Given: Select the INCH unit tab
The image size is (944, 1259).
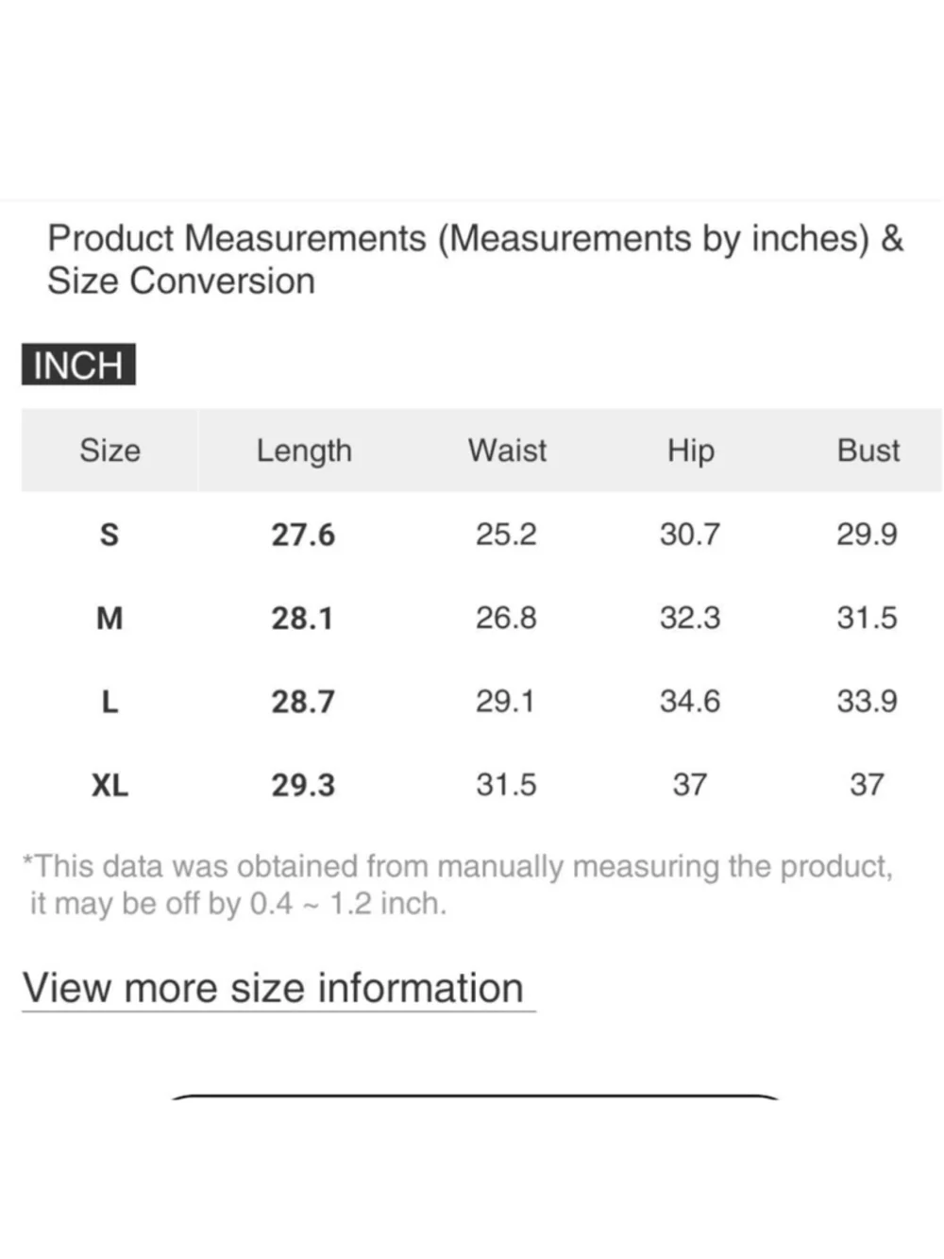Looking at the screenshot, I should tap(78, 365).
